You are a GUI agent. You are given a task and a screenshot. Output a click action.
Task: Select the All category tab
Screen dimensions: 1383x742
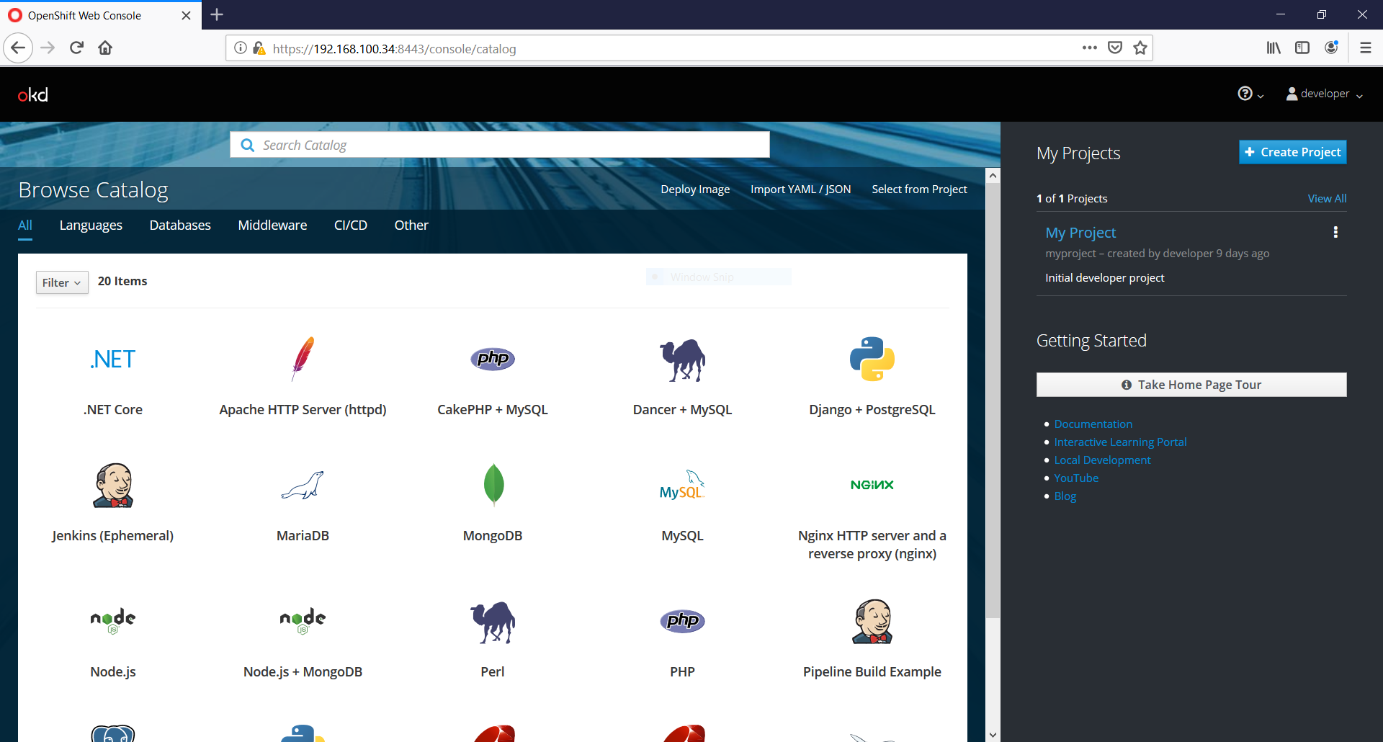pos(25,225)
